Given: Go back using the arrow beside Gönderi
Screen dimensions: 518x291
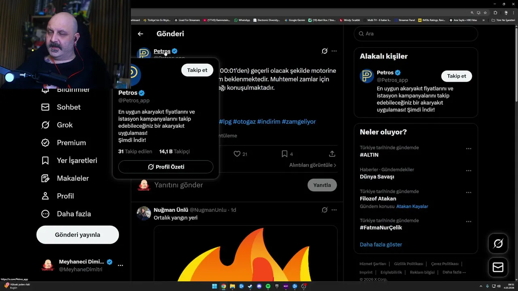Looking at the screenshot, I should tap(140, 34).
